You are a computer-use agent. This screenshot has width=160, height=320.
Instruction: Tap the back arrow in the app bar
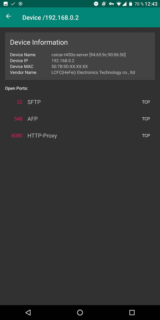[x=8, y=16]
